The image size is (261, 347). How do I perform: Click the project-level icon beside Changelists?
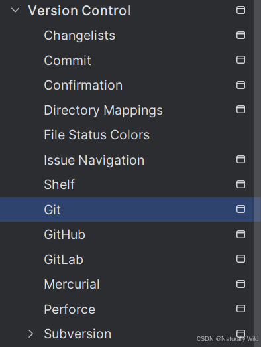tap(240, 35)
